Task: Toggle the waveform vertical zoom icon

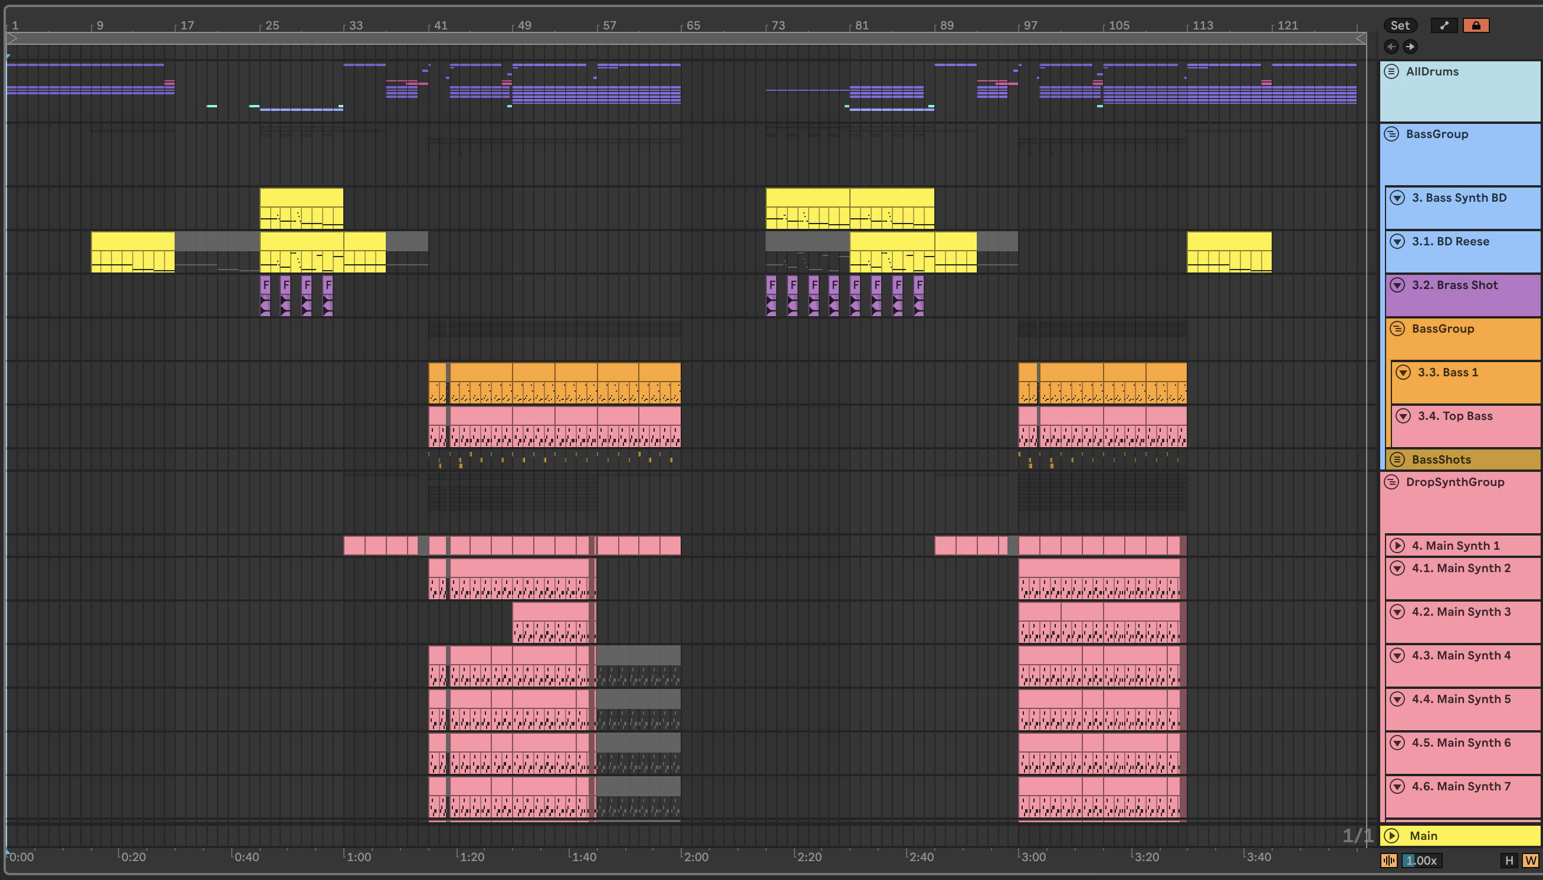Action: pyautogui.click(x=1389, y=860)
